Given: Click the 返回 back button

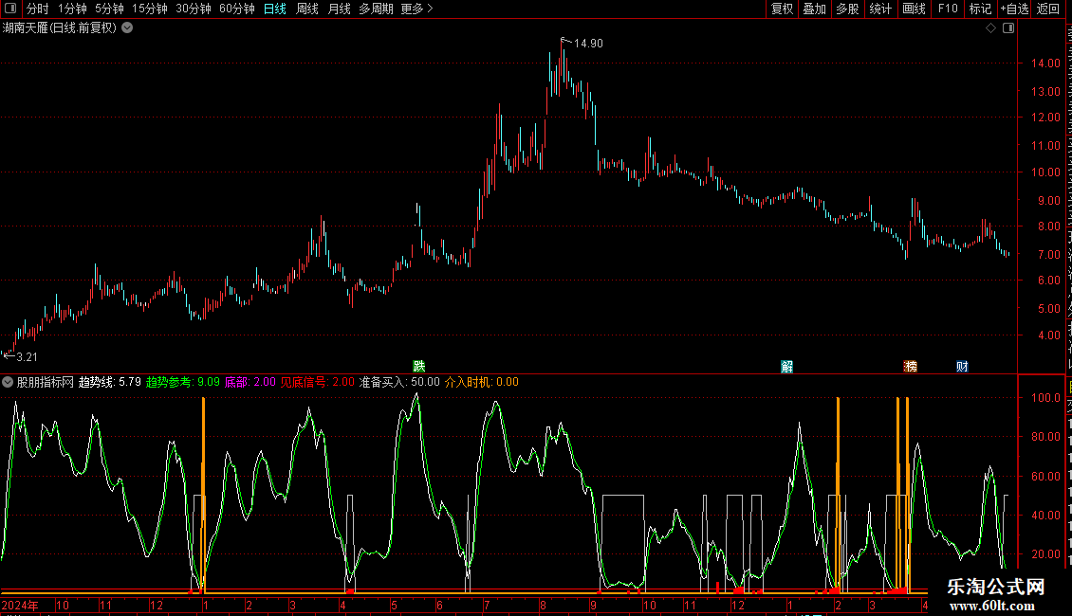Looking at the screenshot, I should (1047, 9).
